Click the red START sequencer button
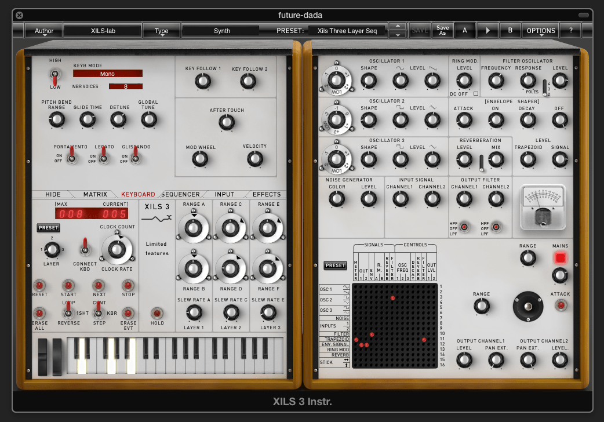This screenshot has width=604, height=422. point(68,285)
